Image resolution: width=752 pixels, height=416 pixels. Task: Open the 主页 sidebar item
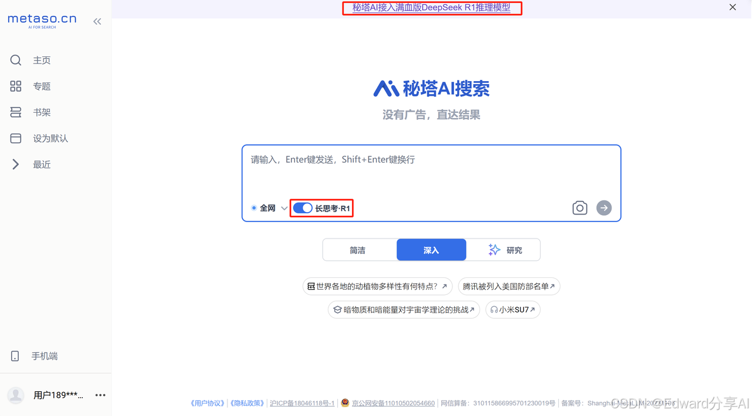[x=42, y=60]
